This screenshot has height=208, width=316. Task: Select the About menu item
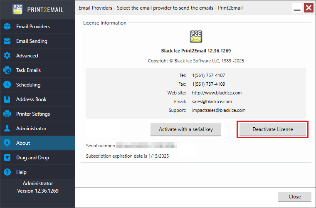23,143
